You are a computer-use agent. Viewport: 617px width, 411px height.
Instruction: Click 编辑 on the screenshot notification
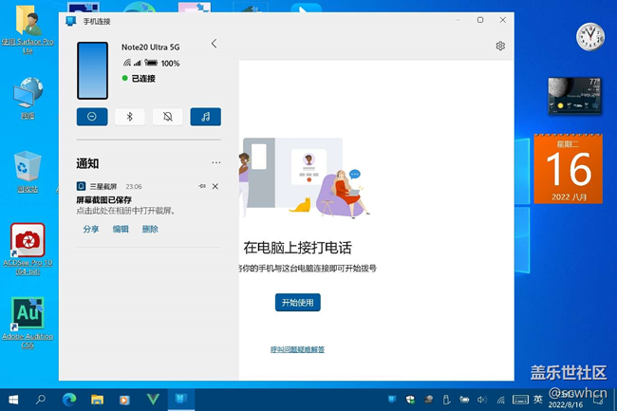point(121,229)
